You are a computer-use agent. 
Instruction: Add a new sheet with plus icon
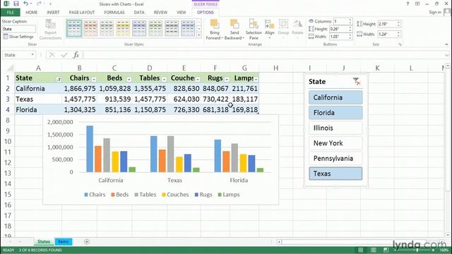[86, 241]
